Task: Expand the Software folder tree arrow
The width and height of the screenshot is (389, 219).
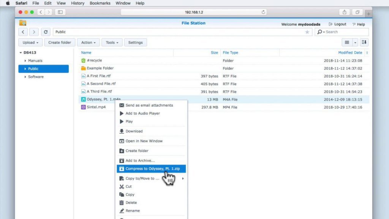Action: 25,77
